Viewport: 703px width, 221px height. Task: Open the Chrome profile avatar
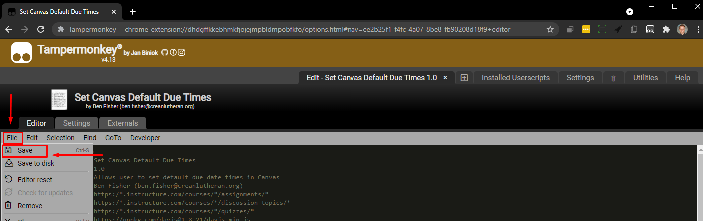tap(682, 29)
